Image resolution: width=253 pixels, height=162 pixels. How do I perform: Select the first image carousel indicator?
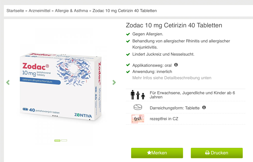[57, 141]
